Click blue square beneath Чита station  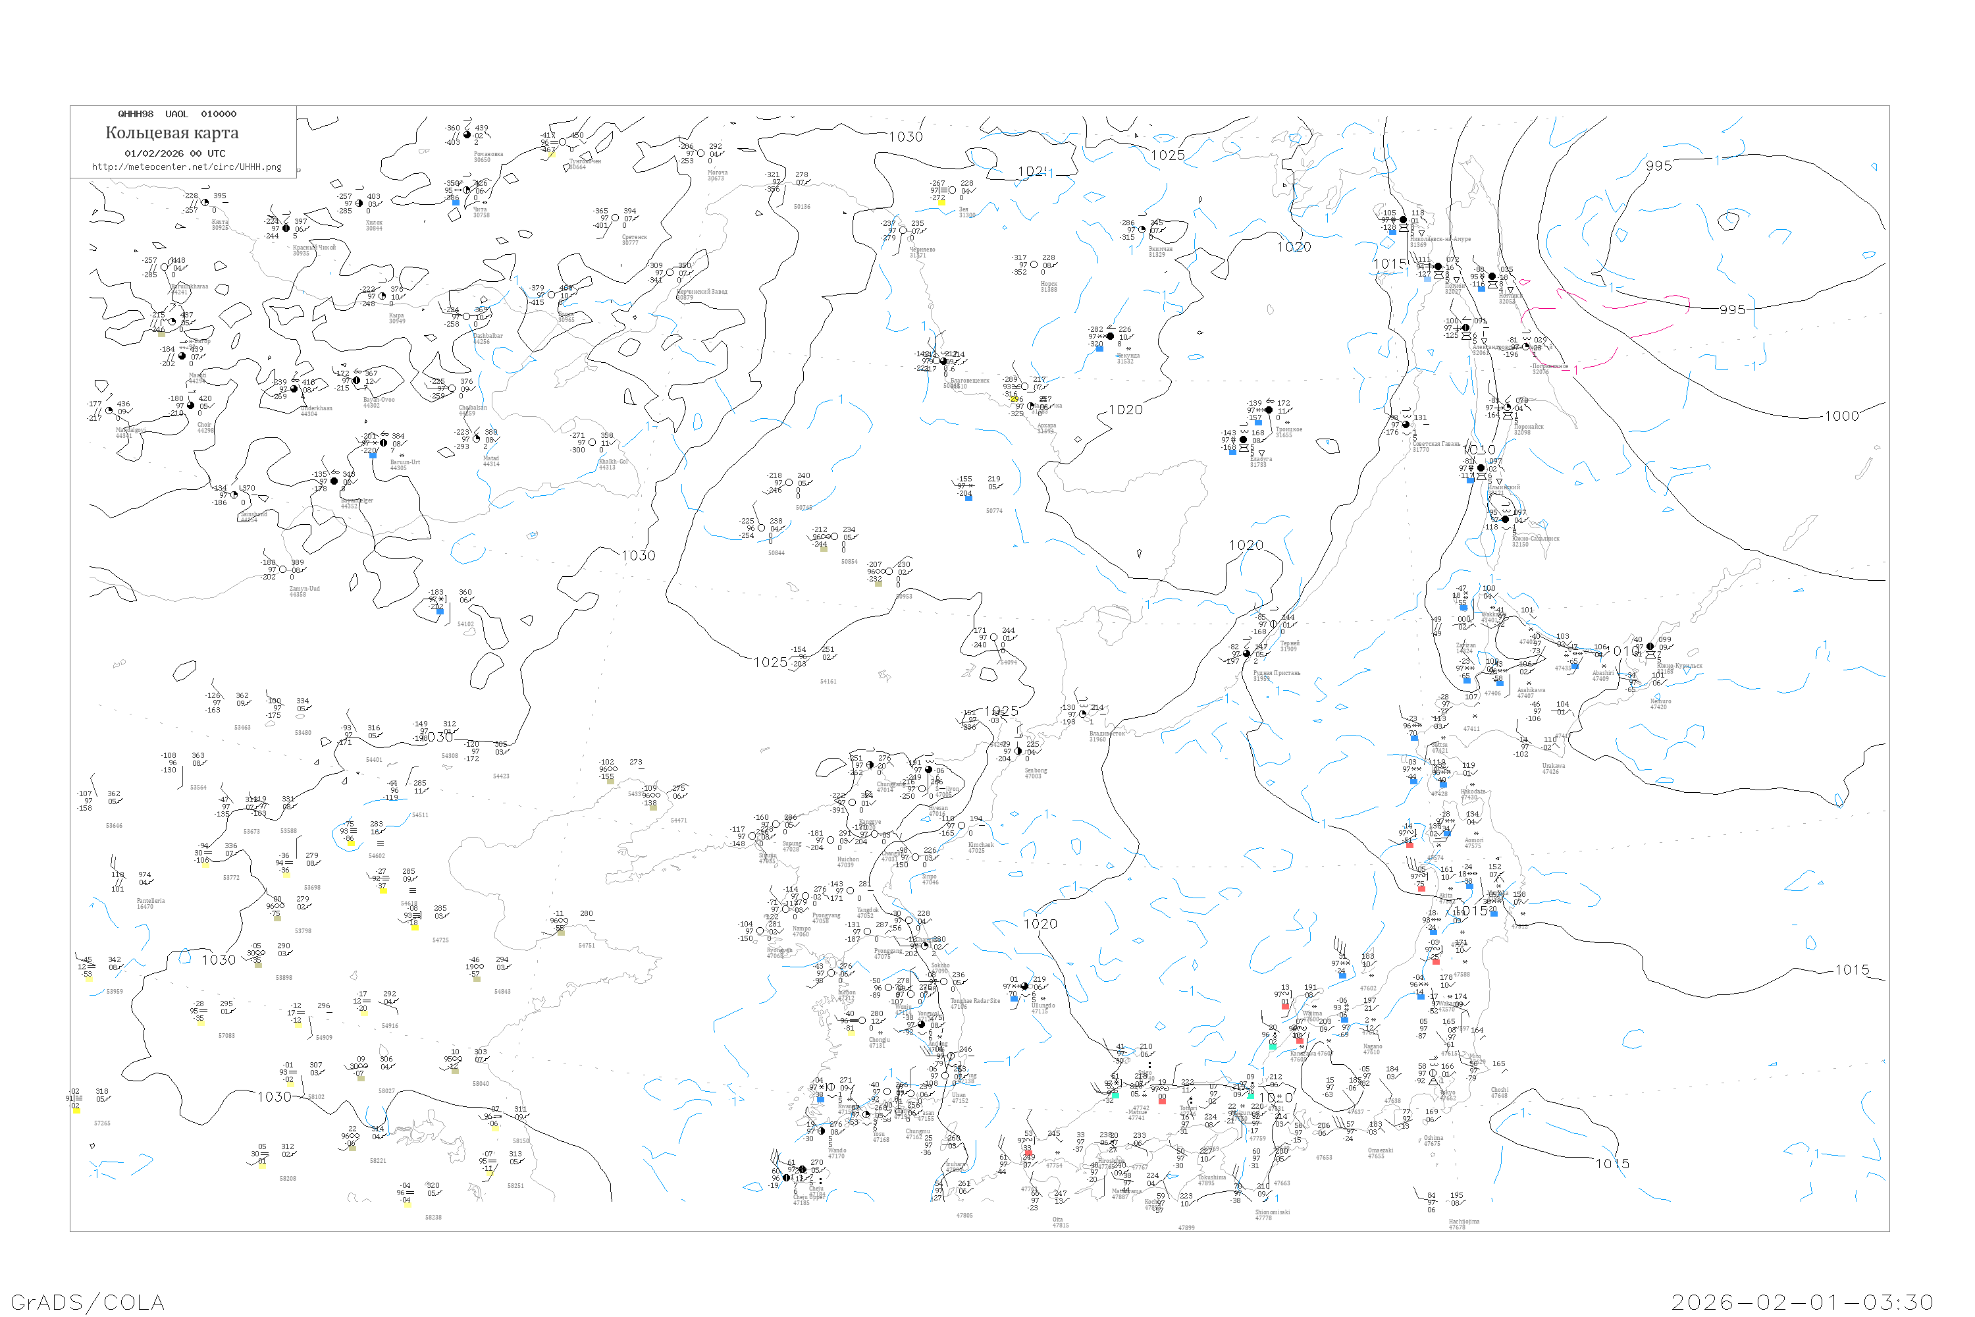[456, 202]
